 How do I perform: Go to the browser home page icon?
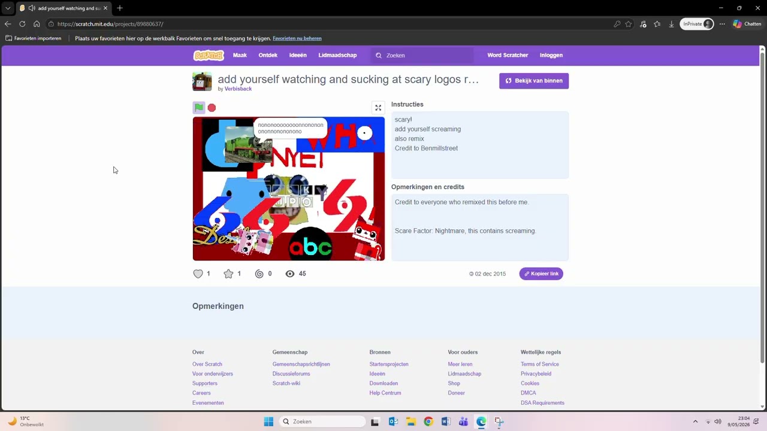click(x=37, y=24)
